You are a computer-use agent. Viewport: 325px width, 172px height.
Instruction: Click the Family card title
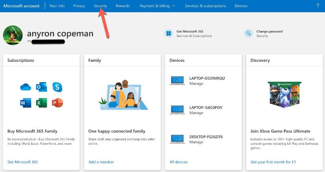95,60
